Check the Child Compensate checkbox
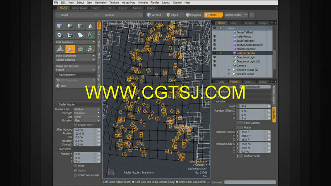The image size is (331, 186). point(75,175)
